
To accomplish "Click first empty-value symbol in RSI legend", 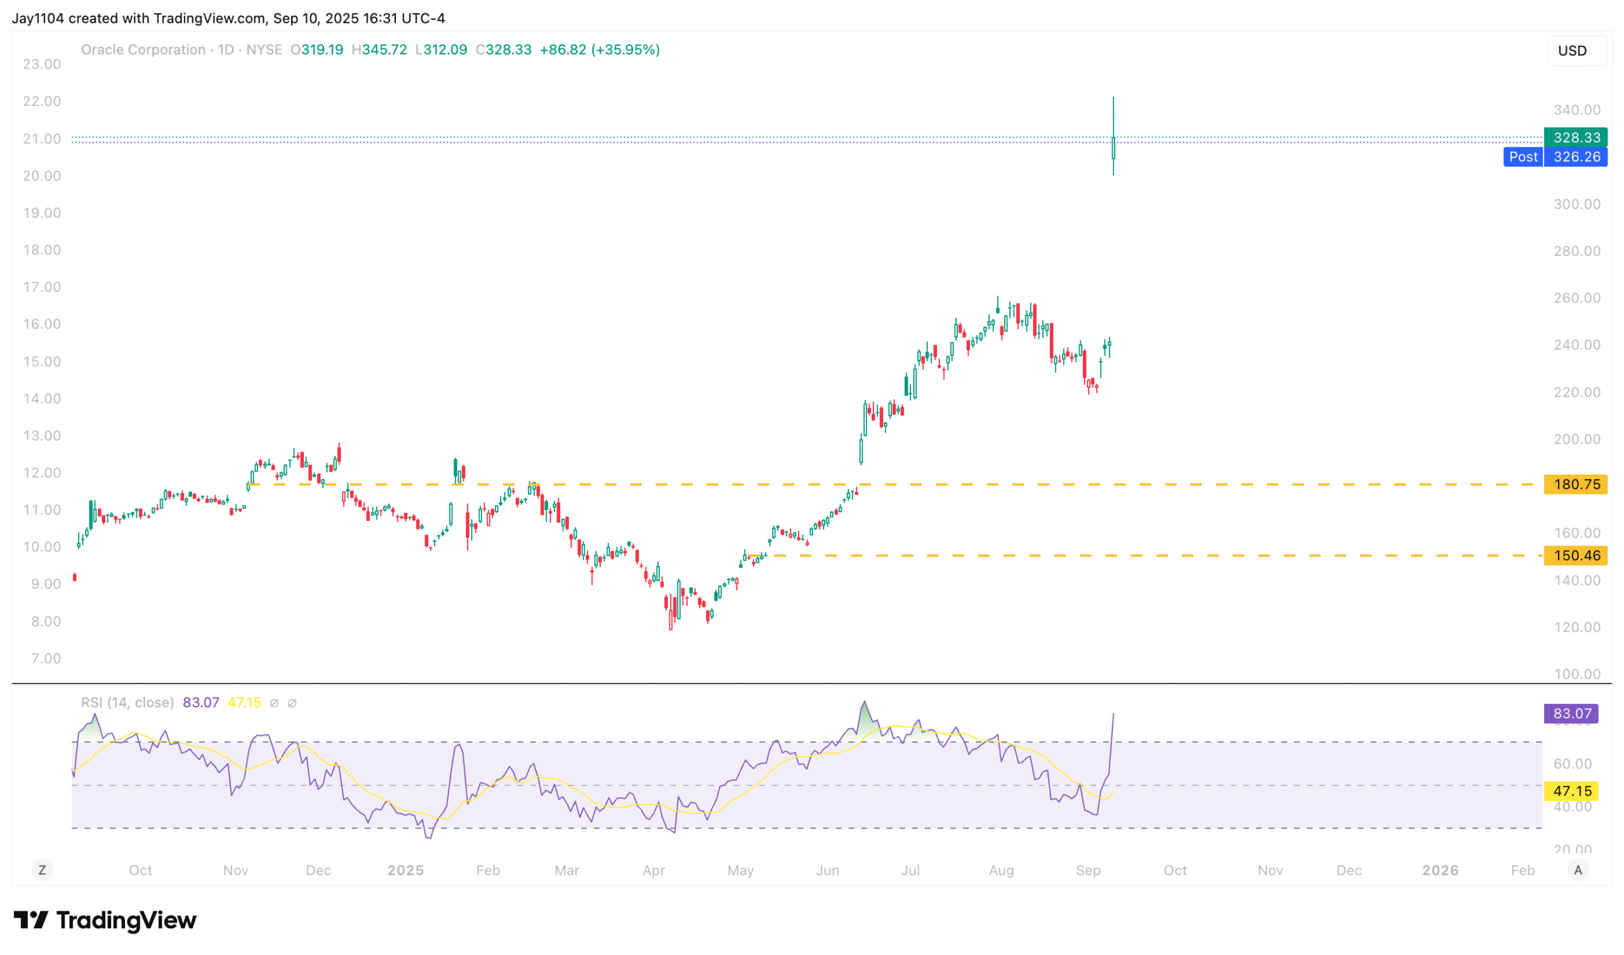I will coord(274,703).
